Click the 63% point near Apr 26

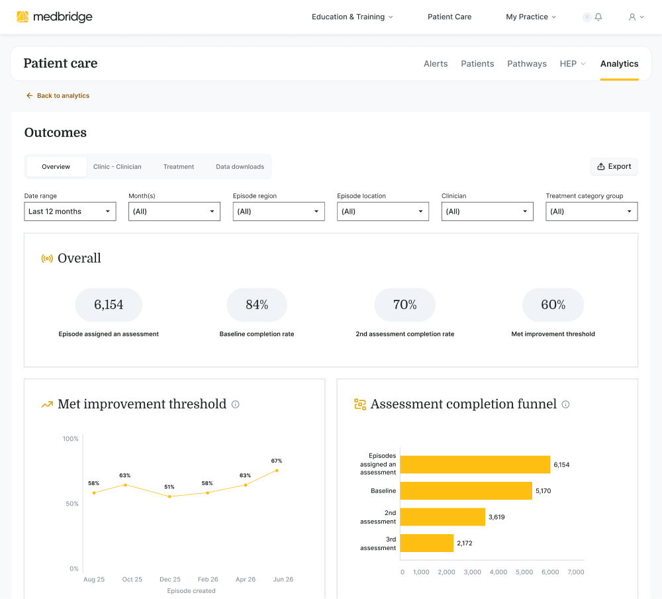(x=246, y=485)
